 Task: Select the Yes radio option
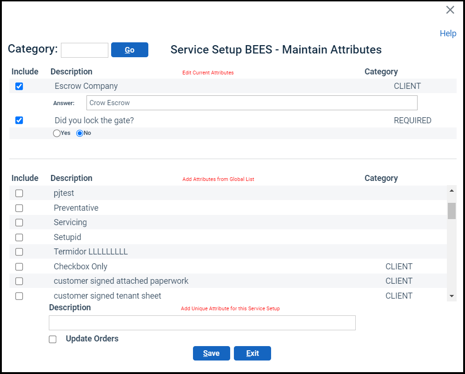56,133
